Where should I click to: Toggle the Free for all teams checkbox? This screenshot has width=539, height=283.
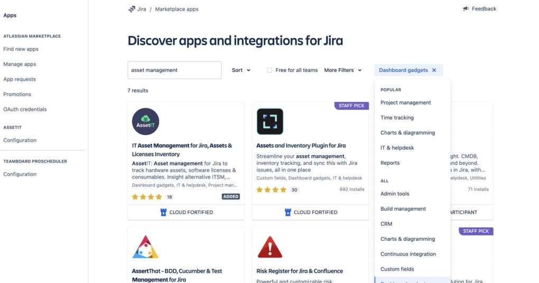coord(269,70)
